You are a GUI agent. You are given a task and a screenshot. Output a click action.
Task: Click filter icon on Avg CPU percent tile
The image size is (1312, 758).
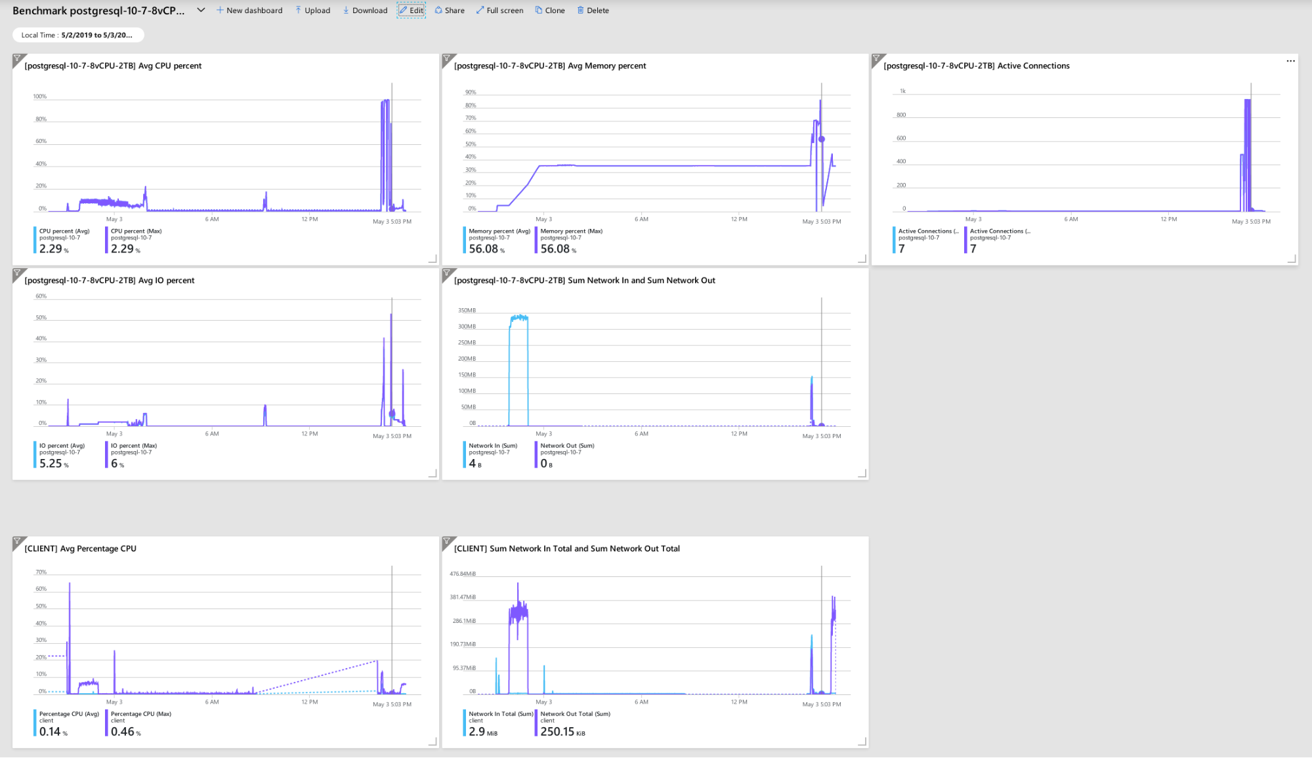(17, 58)
